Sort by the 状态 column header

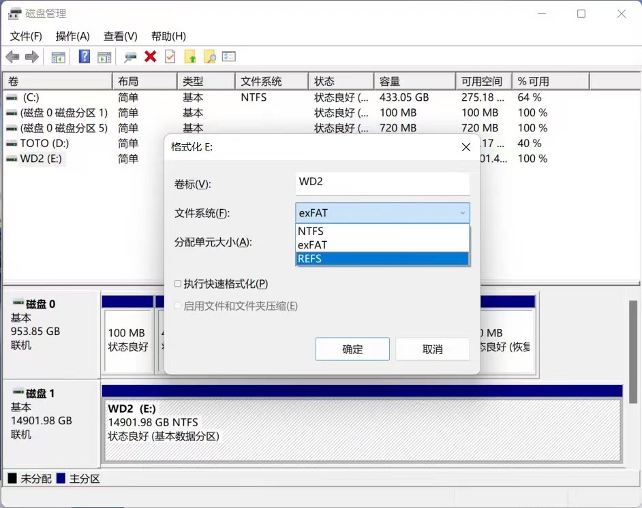(x=341, y=82)
